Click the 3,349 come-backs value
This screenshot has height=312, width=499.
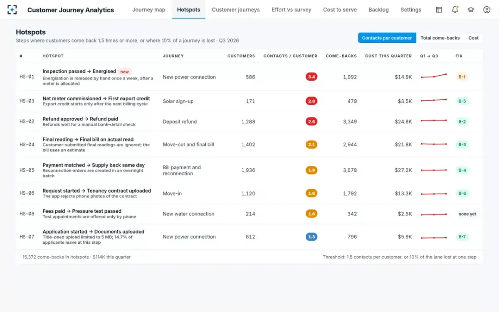coord(350,121)
